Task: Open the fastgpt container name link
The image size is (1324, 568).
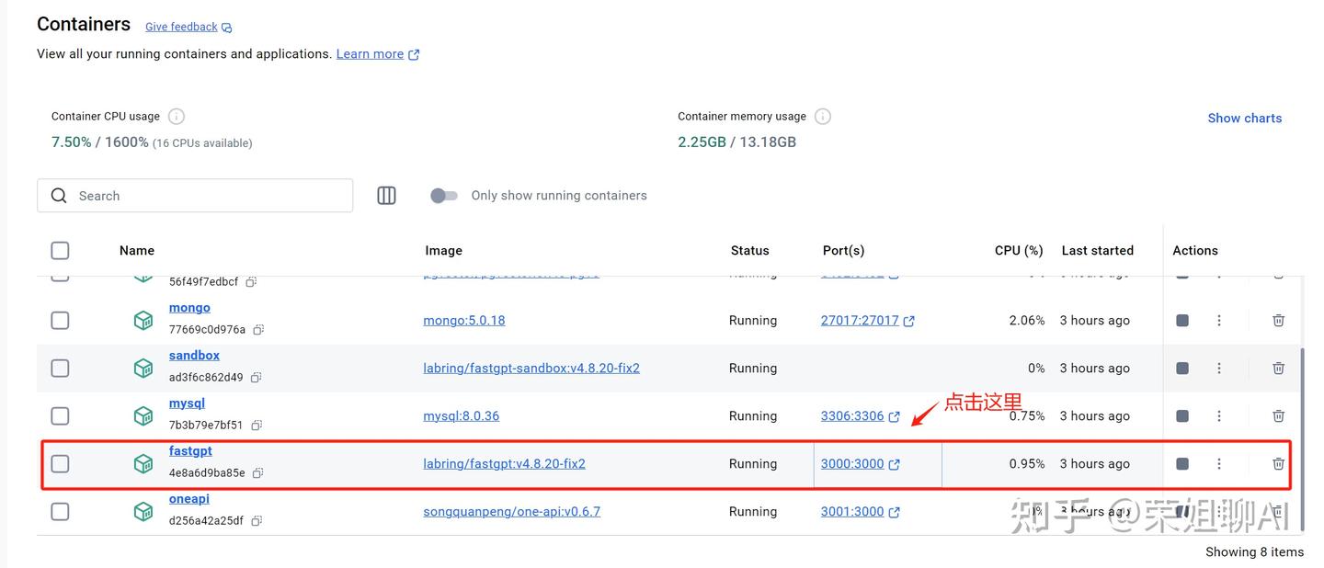Action: click(190, 451)
